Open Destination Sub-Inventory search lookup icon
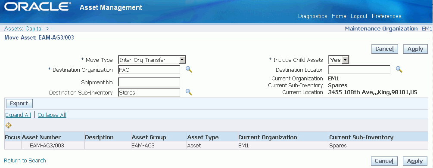Viewport: 433px width, 168px height. tap(189, 92)
